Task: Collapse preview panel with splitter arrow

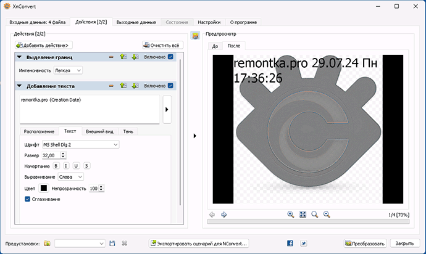Action: 195,136
